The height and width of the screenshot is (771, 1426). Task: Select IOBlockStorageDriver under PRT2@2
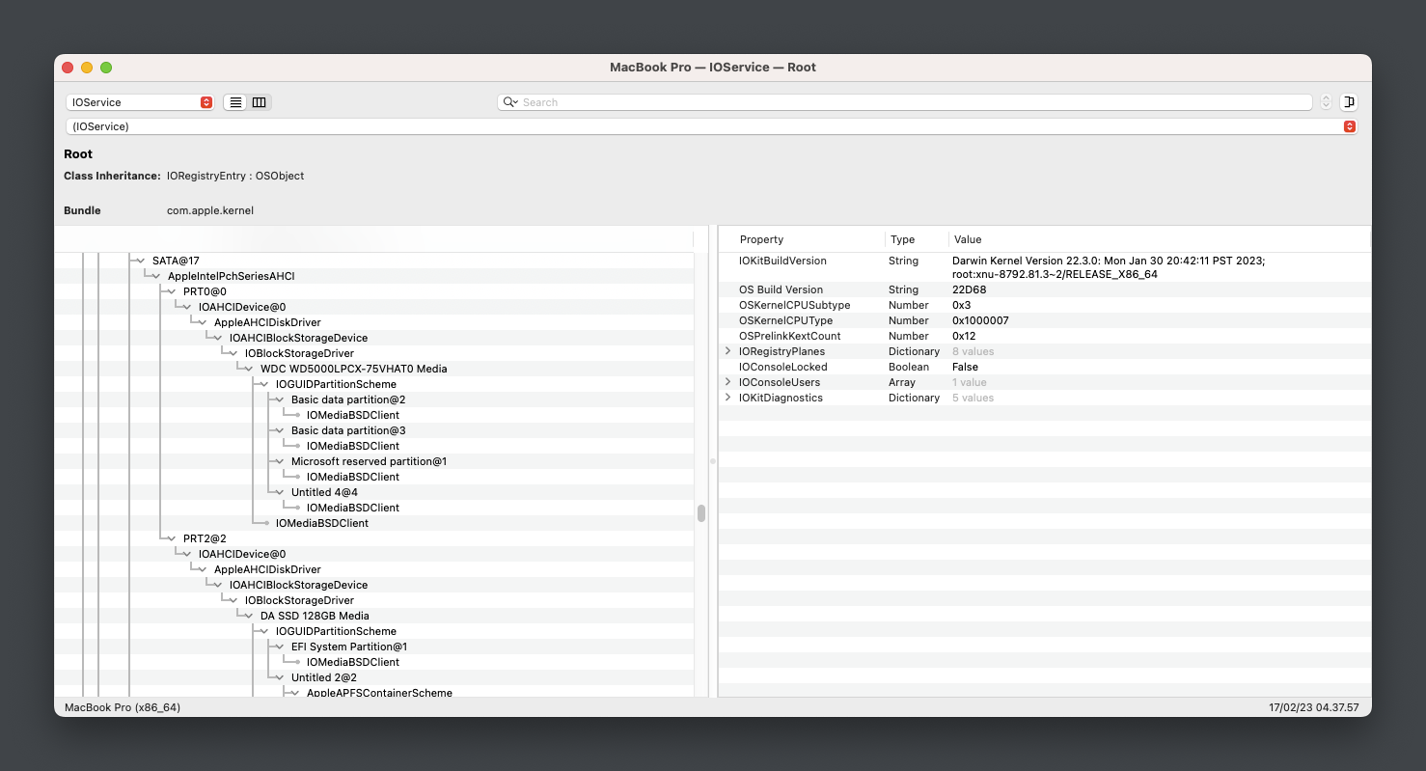tap(299, 600)
